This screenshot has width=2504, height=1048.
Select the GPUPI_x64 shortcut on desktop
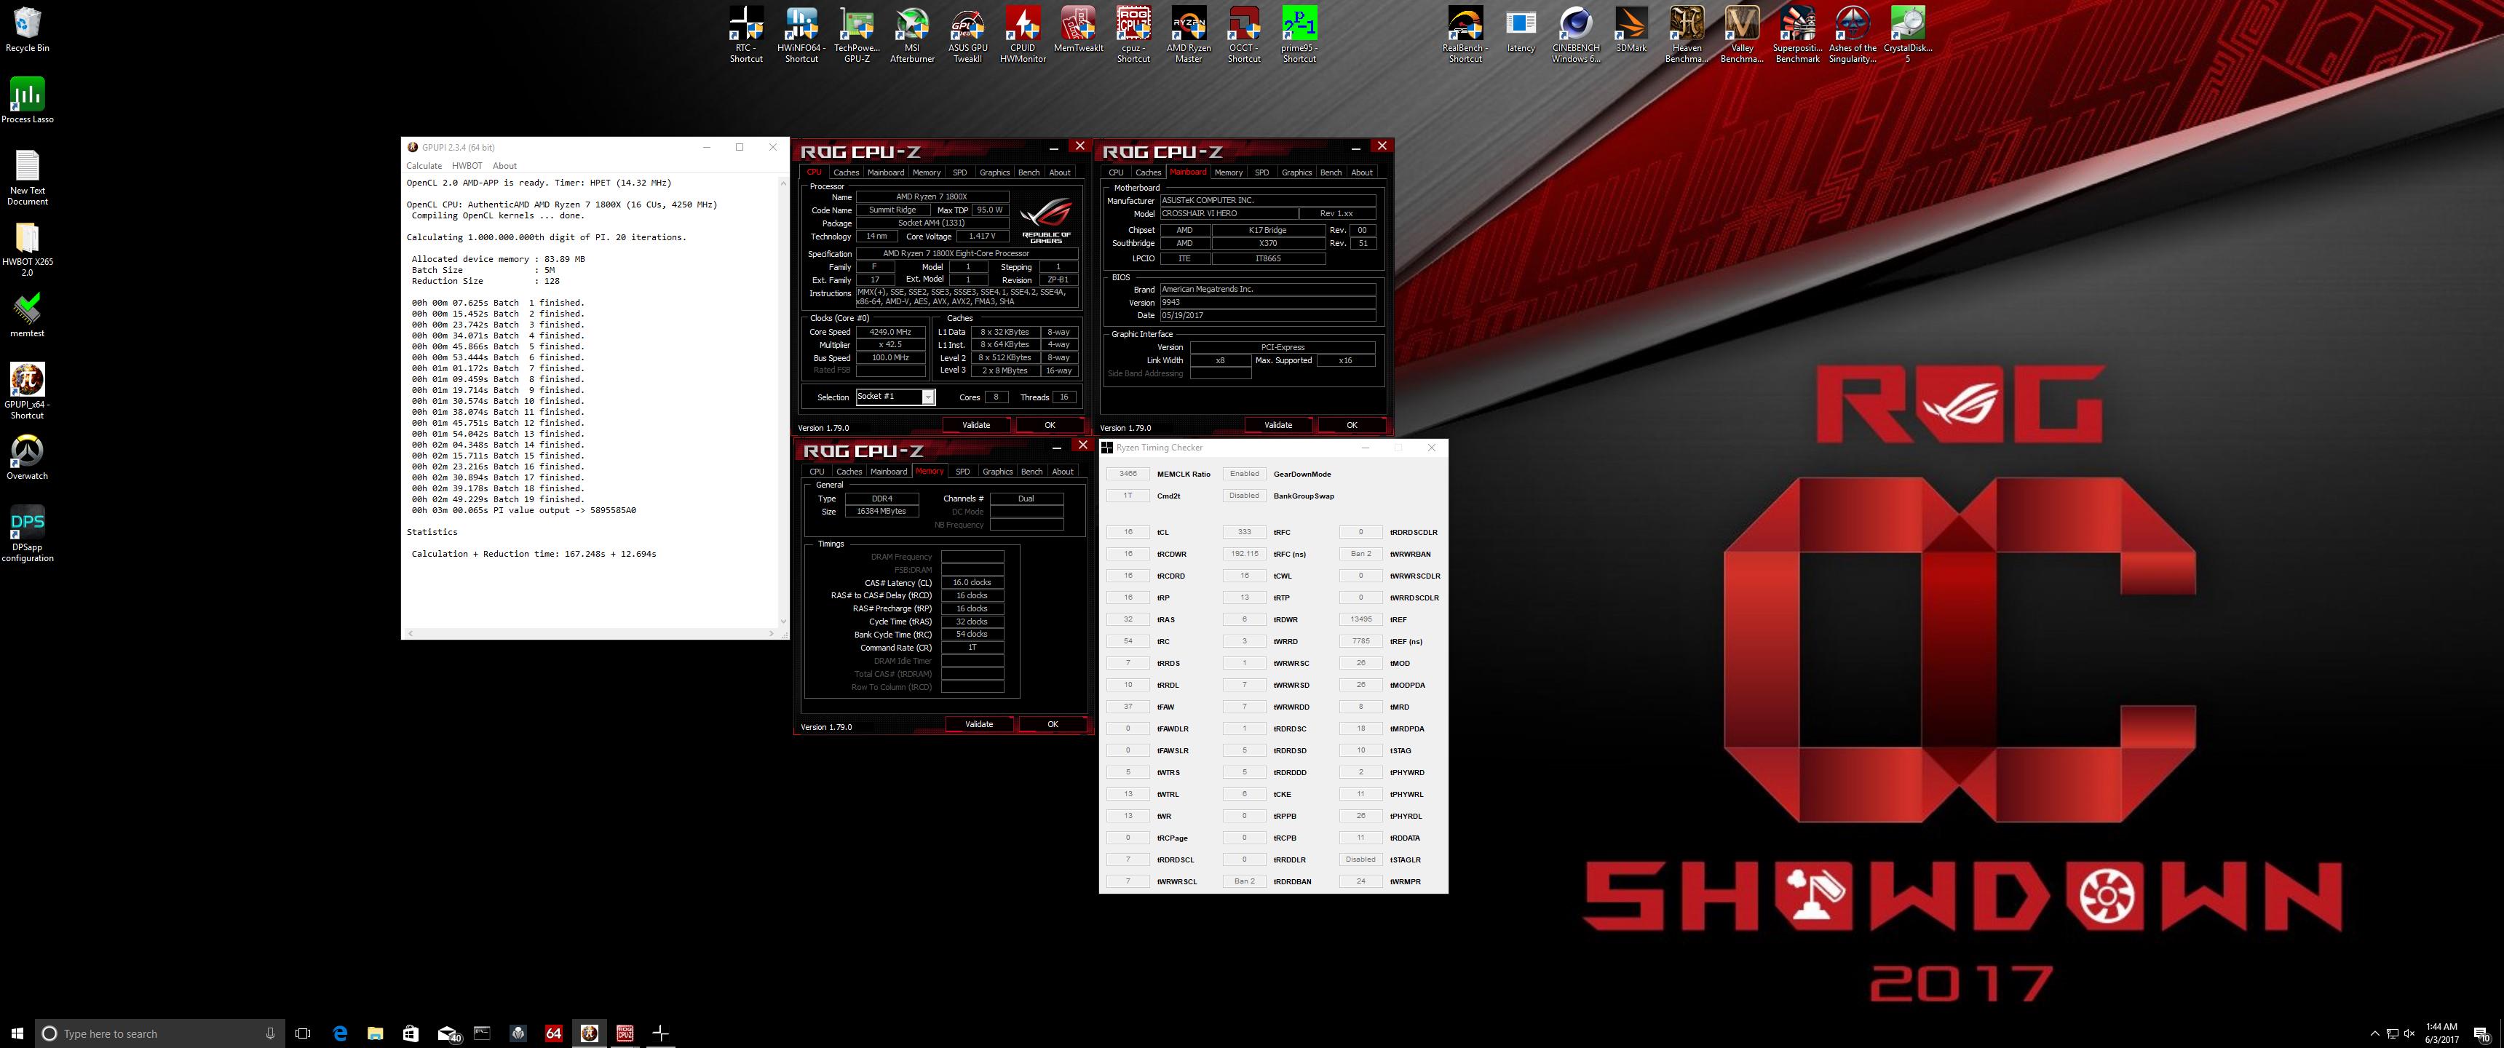click(27, 391)
